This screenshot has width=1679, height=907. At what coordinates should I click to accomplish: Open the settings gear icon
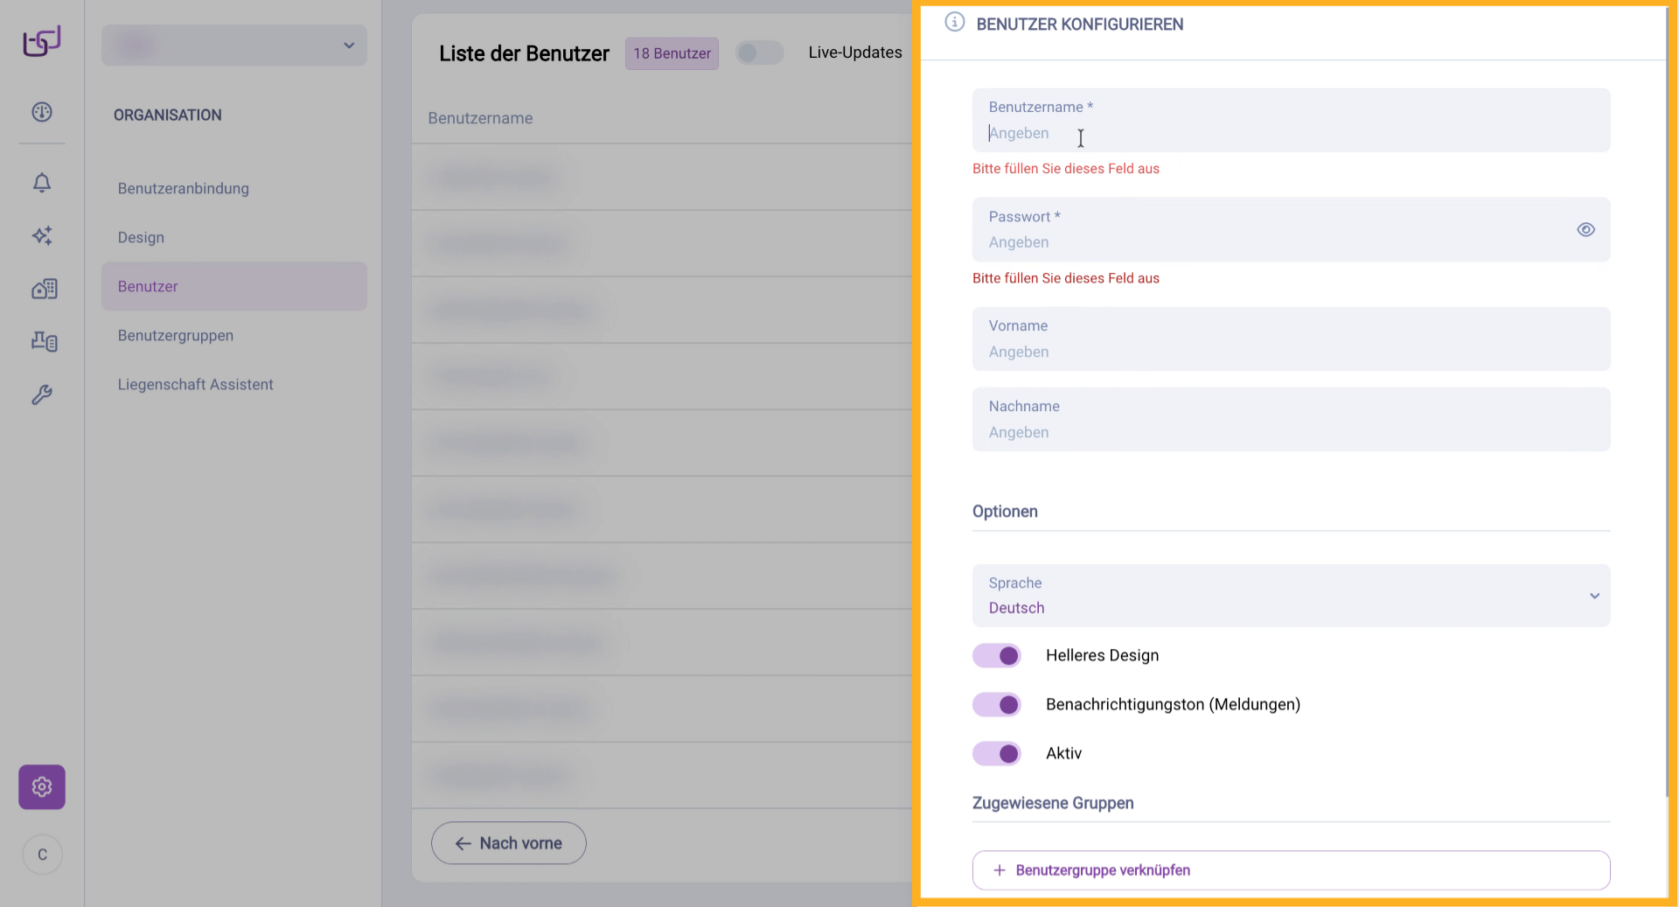42,787
